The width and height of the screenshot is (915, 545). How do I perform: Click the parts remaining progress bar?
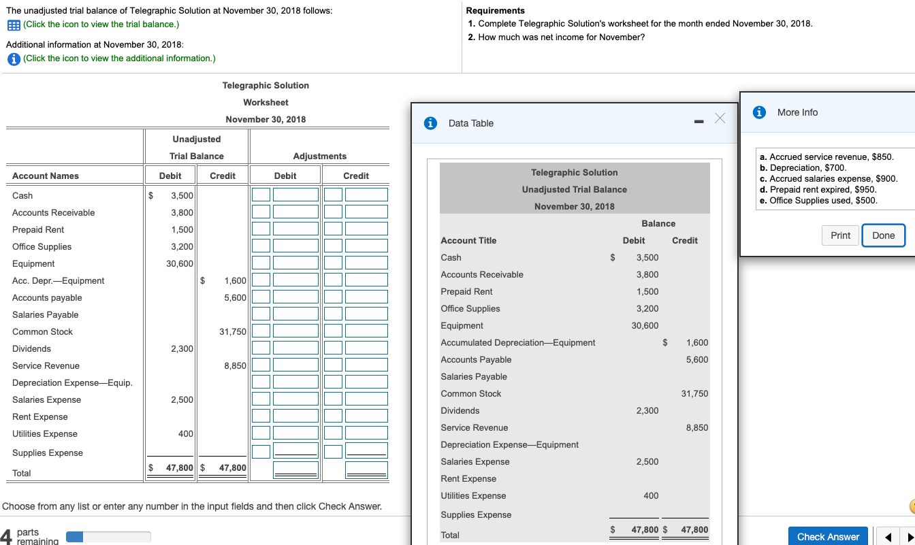tap(108, 537)
